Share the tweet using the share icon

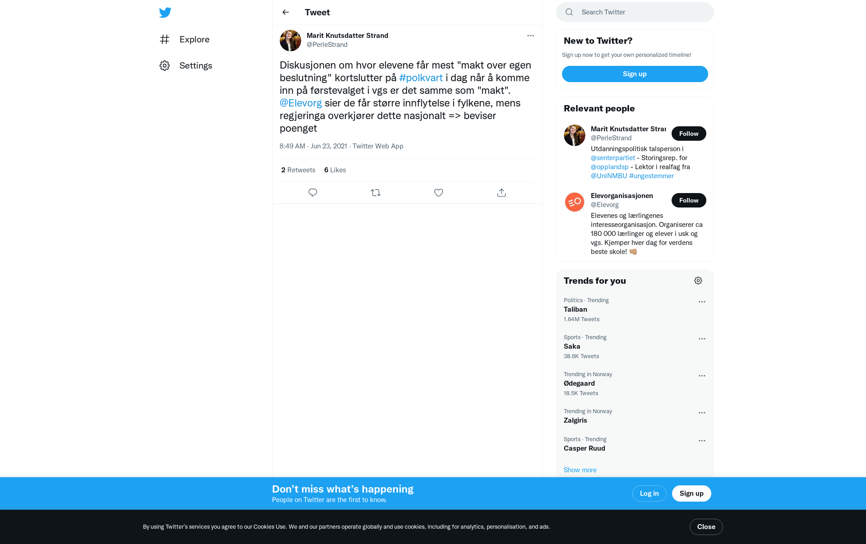point(502,193)
